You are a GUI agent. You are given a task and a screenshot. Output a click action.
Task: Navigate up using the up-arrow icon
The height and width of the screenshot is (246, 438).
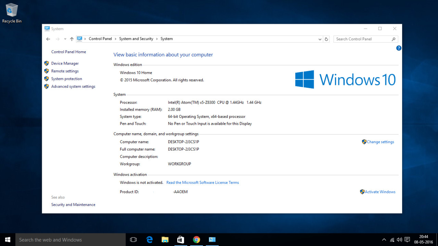click(x=72, y=39)
